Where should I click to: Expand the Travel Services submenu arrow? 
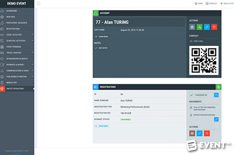32,52
